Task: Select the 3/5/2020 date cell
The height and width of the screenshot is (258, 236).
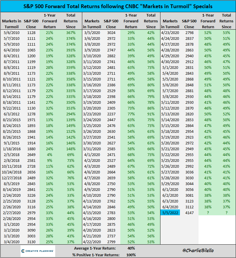Action: pos(92,33)
